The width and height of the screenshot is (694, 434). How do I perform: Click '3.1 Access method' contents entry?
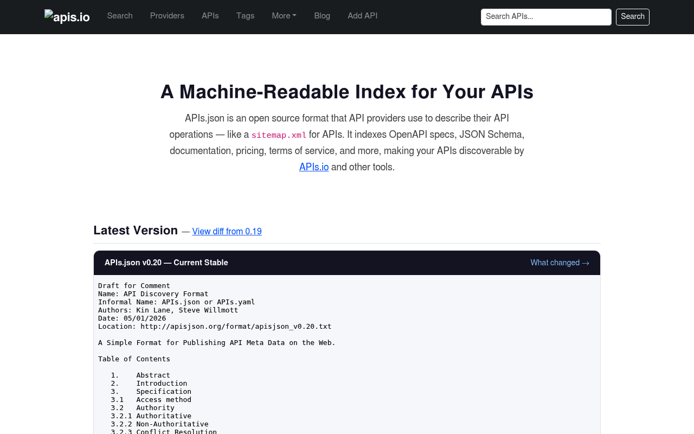pos(151,400)
